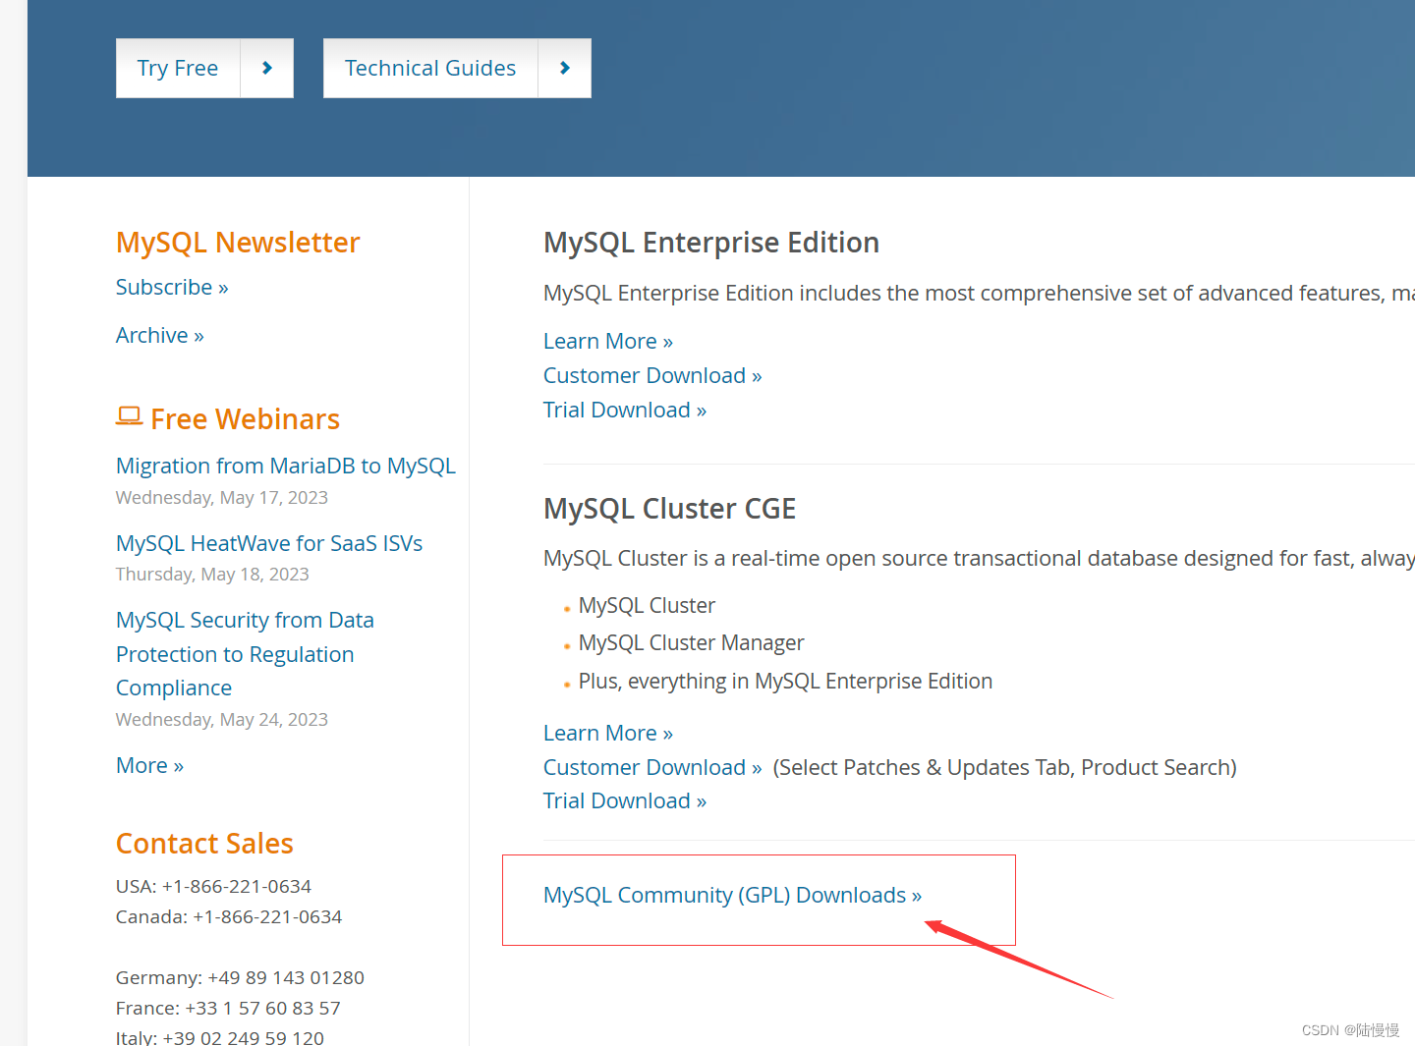This screenshot has height=1046, width=1415.
Task: Click the "MySQL Cluster" bullet list item
Action: [x=647, y=605]
